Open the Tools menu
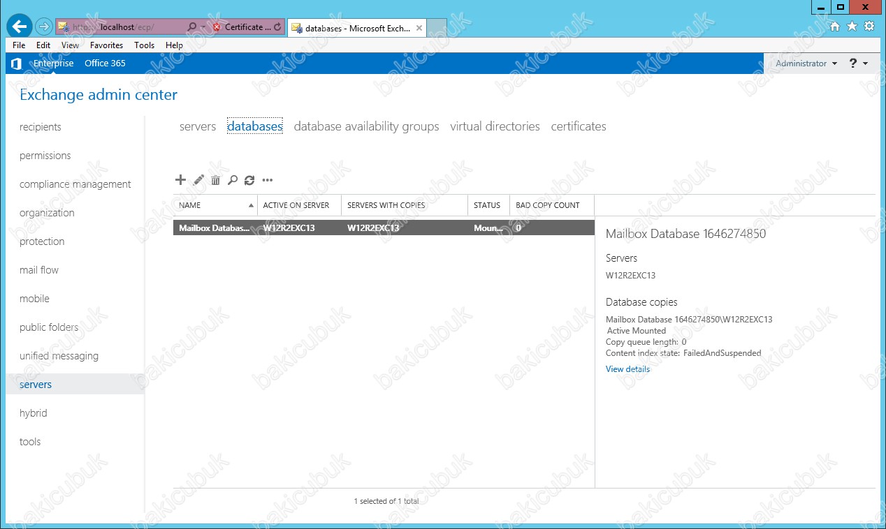The image size is (886, 529). coord(145,45)
